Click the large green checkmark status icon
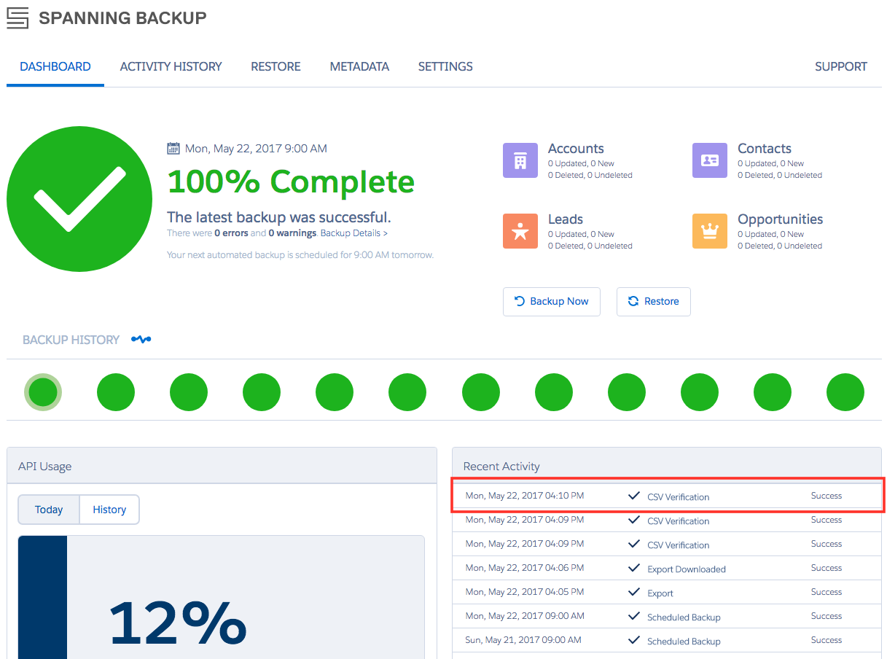 click(79, 199)
